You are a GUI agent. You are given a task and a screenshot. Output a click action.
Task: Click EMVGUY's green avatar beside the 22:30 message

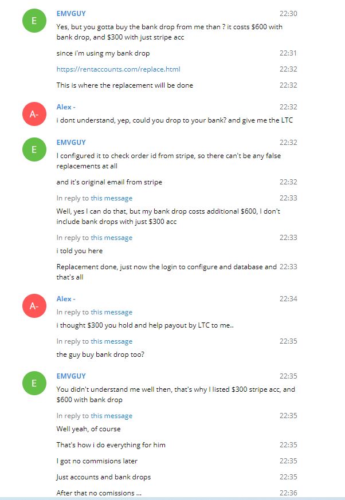34,21
